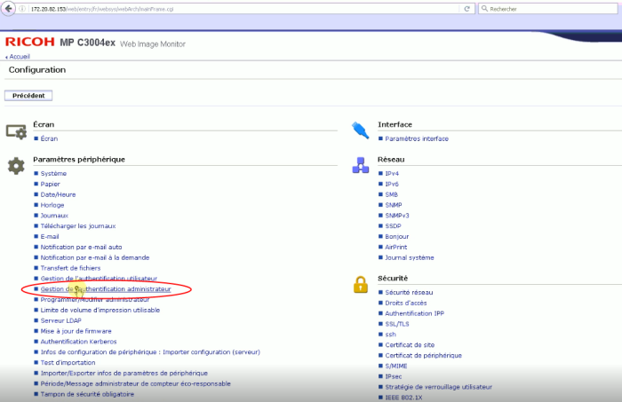Click the RICOH logo
622x402 pixels.
point(29,43)
